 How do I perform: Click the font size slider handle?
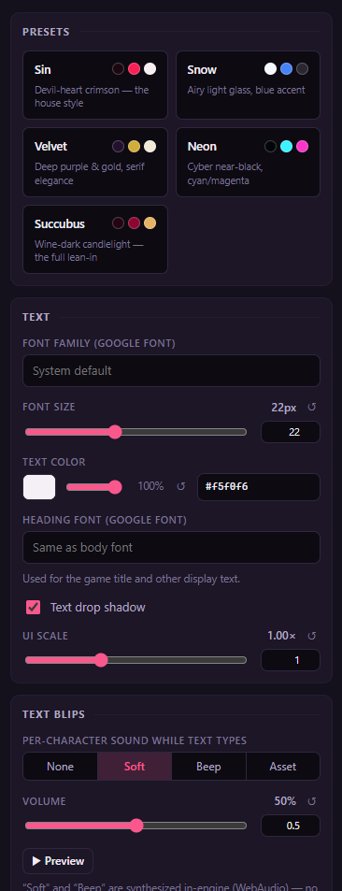tap(115, 433)
